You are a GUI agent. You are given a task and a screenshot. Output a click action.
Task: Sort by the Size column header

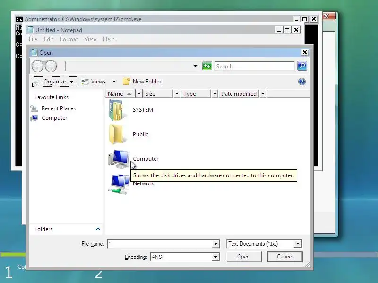(158, 93)
